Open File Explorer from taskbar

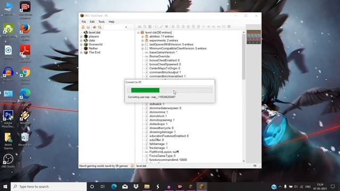[x=147, y=187]
